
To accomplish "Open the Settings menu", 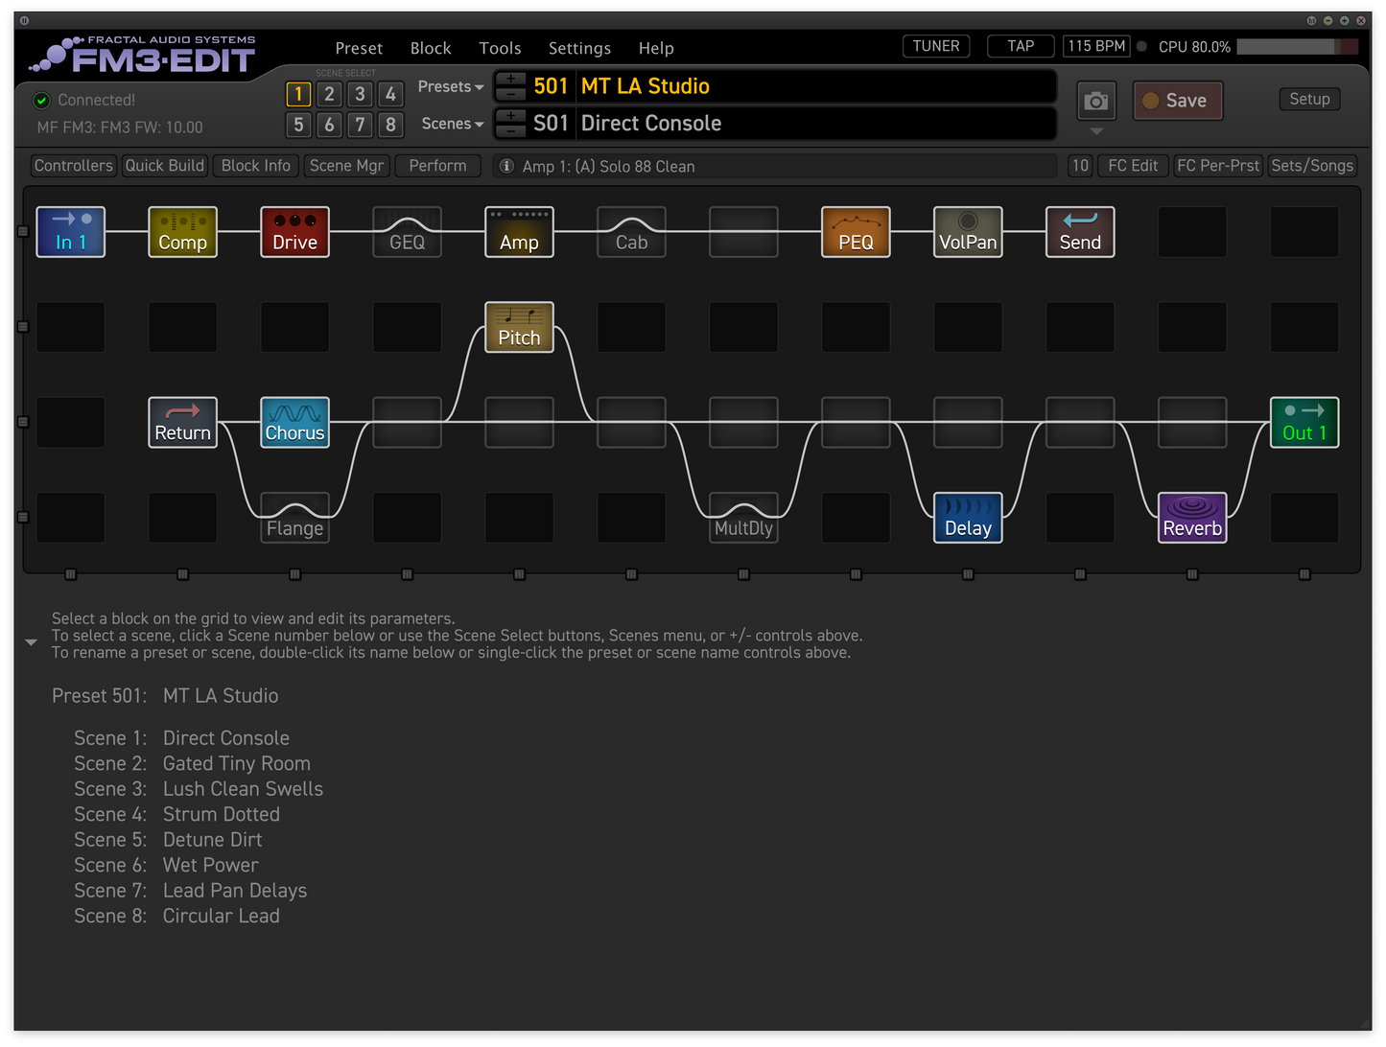I will pyautogui.click(x=579, y=48).
